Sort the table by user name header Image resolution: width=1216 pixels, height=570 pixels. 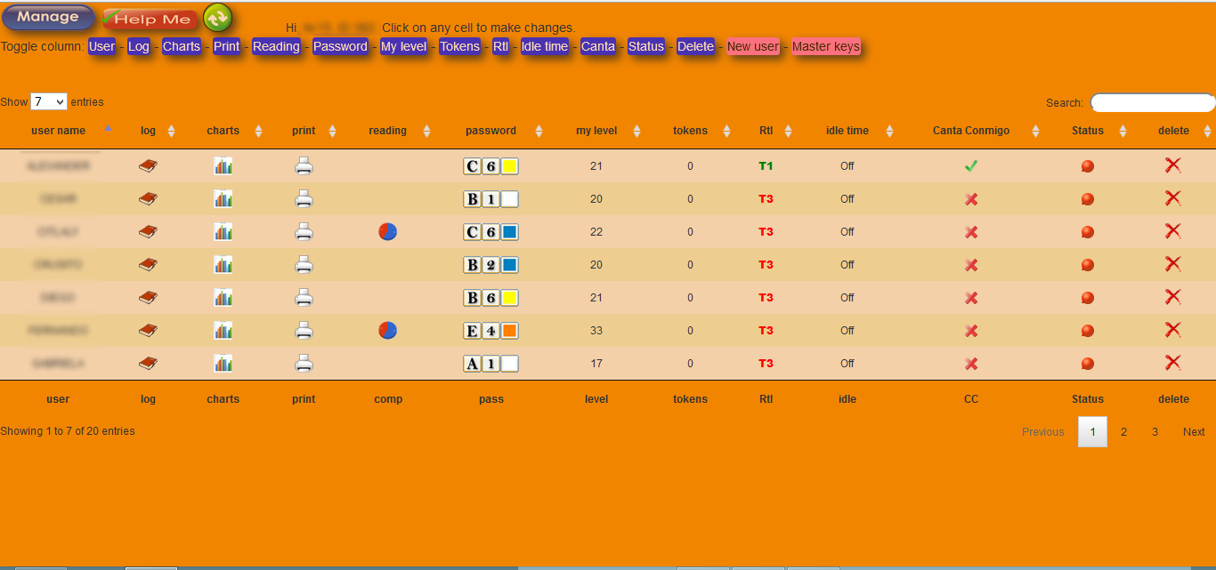pyautogui.click(x=59, y=131)
